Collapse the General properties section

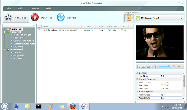point(137,73)
